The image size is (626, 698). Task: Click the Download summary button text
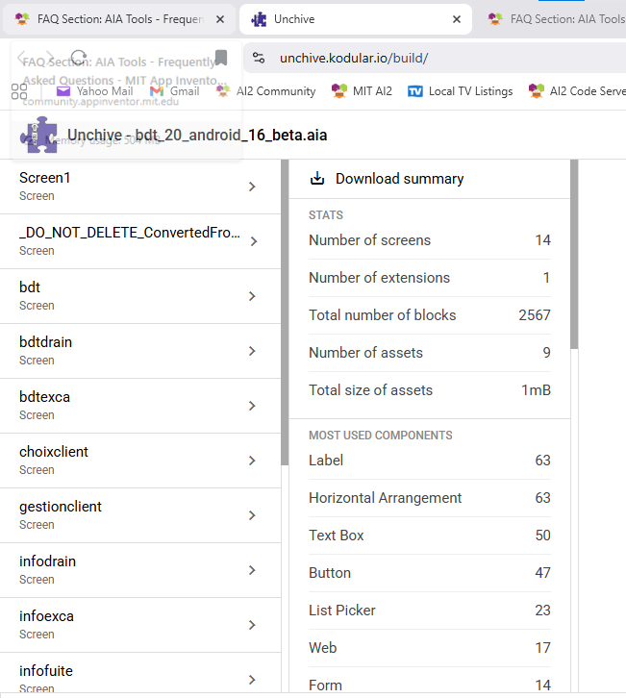(399, 179)
